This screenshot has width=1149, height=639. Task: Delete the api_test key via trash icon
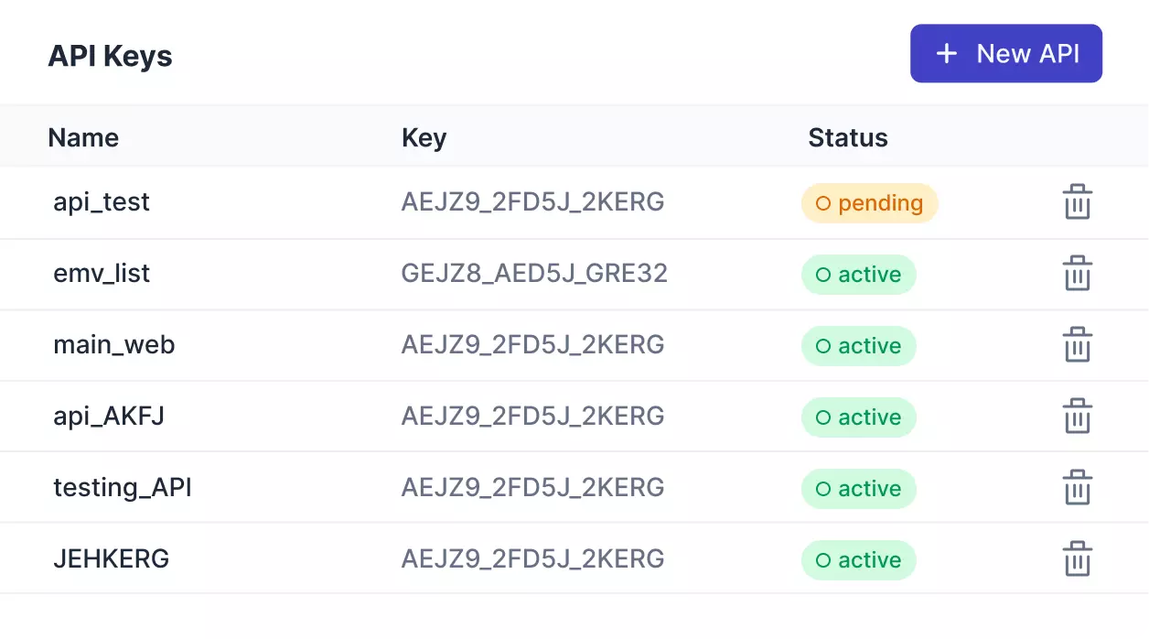point(1077,202)
